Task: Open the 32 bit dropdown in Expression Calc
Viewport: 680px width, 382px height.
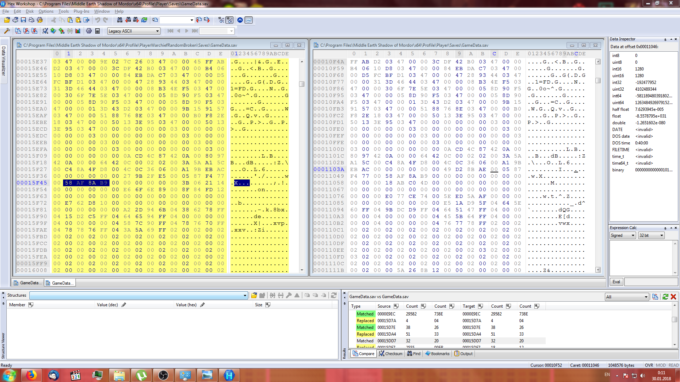Action: click(x=651, y=235)
